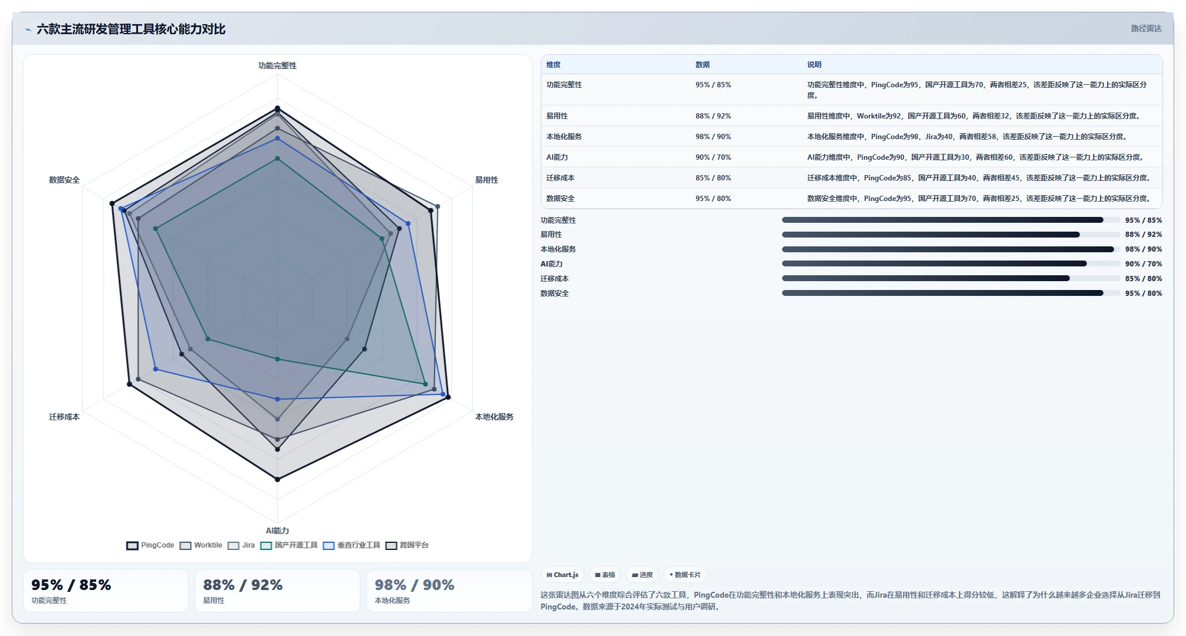Click the 功能完整性 axis label on the radar
The width and height of the screenshot is (1186, 636).
(x=277, y=65)
